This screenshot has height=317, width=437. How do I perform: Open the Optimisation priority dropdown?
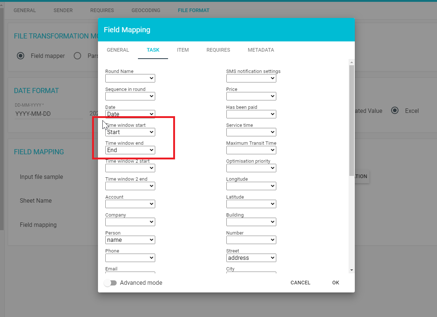tap(251, 168)
